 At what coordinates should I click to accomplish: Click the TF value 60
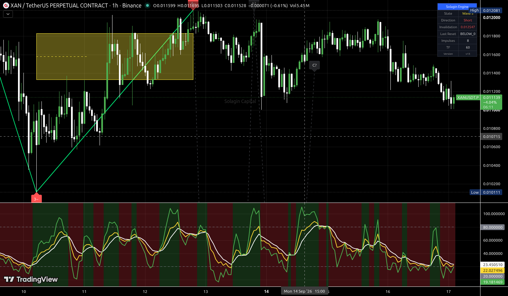click(x=468, y=48)
